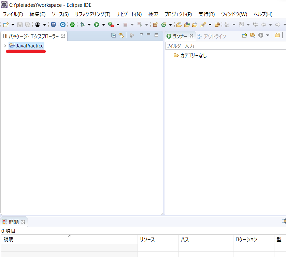This screenshot has width=286, height=257.
Task: Toggle Link with Editor in Package Explorer
Action: pyautogui.click(x=121, y=35)
